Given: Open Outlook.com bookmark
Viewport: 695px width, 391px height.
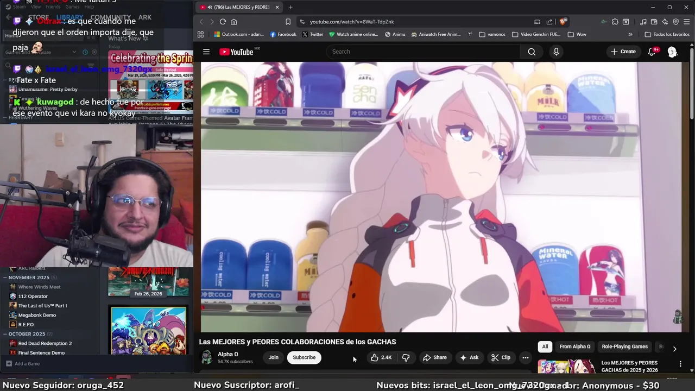Looking at the screenshot, I should (x=239, y=34).
